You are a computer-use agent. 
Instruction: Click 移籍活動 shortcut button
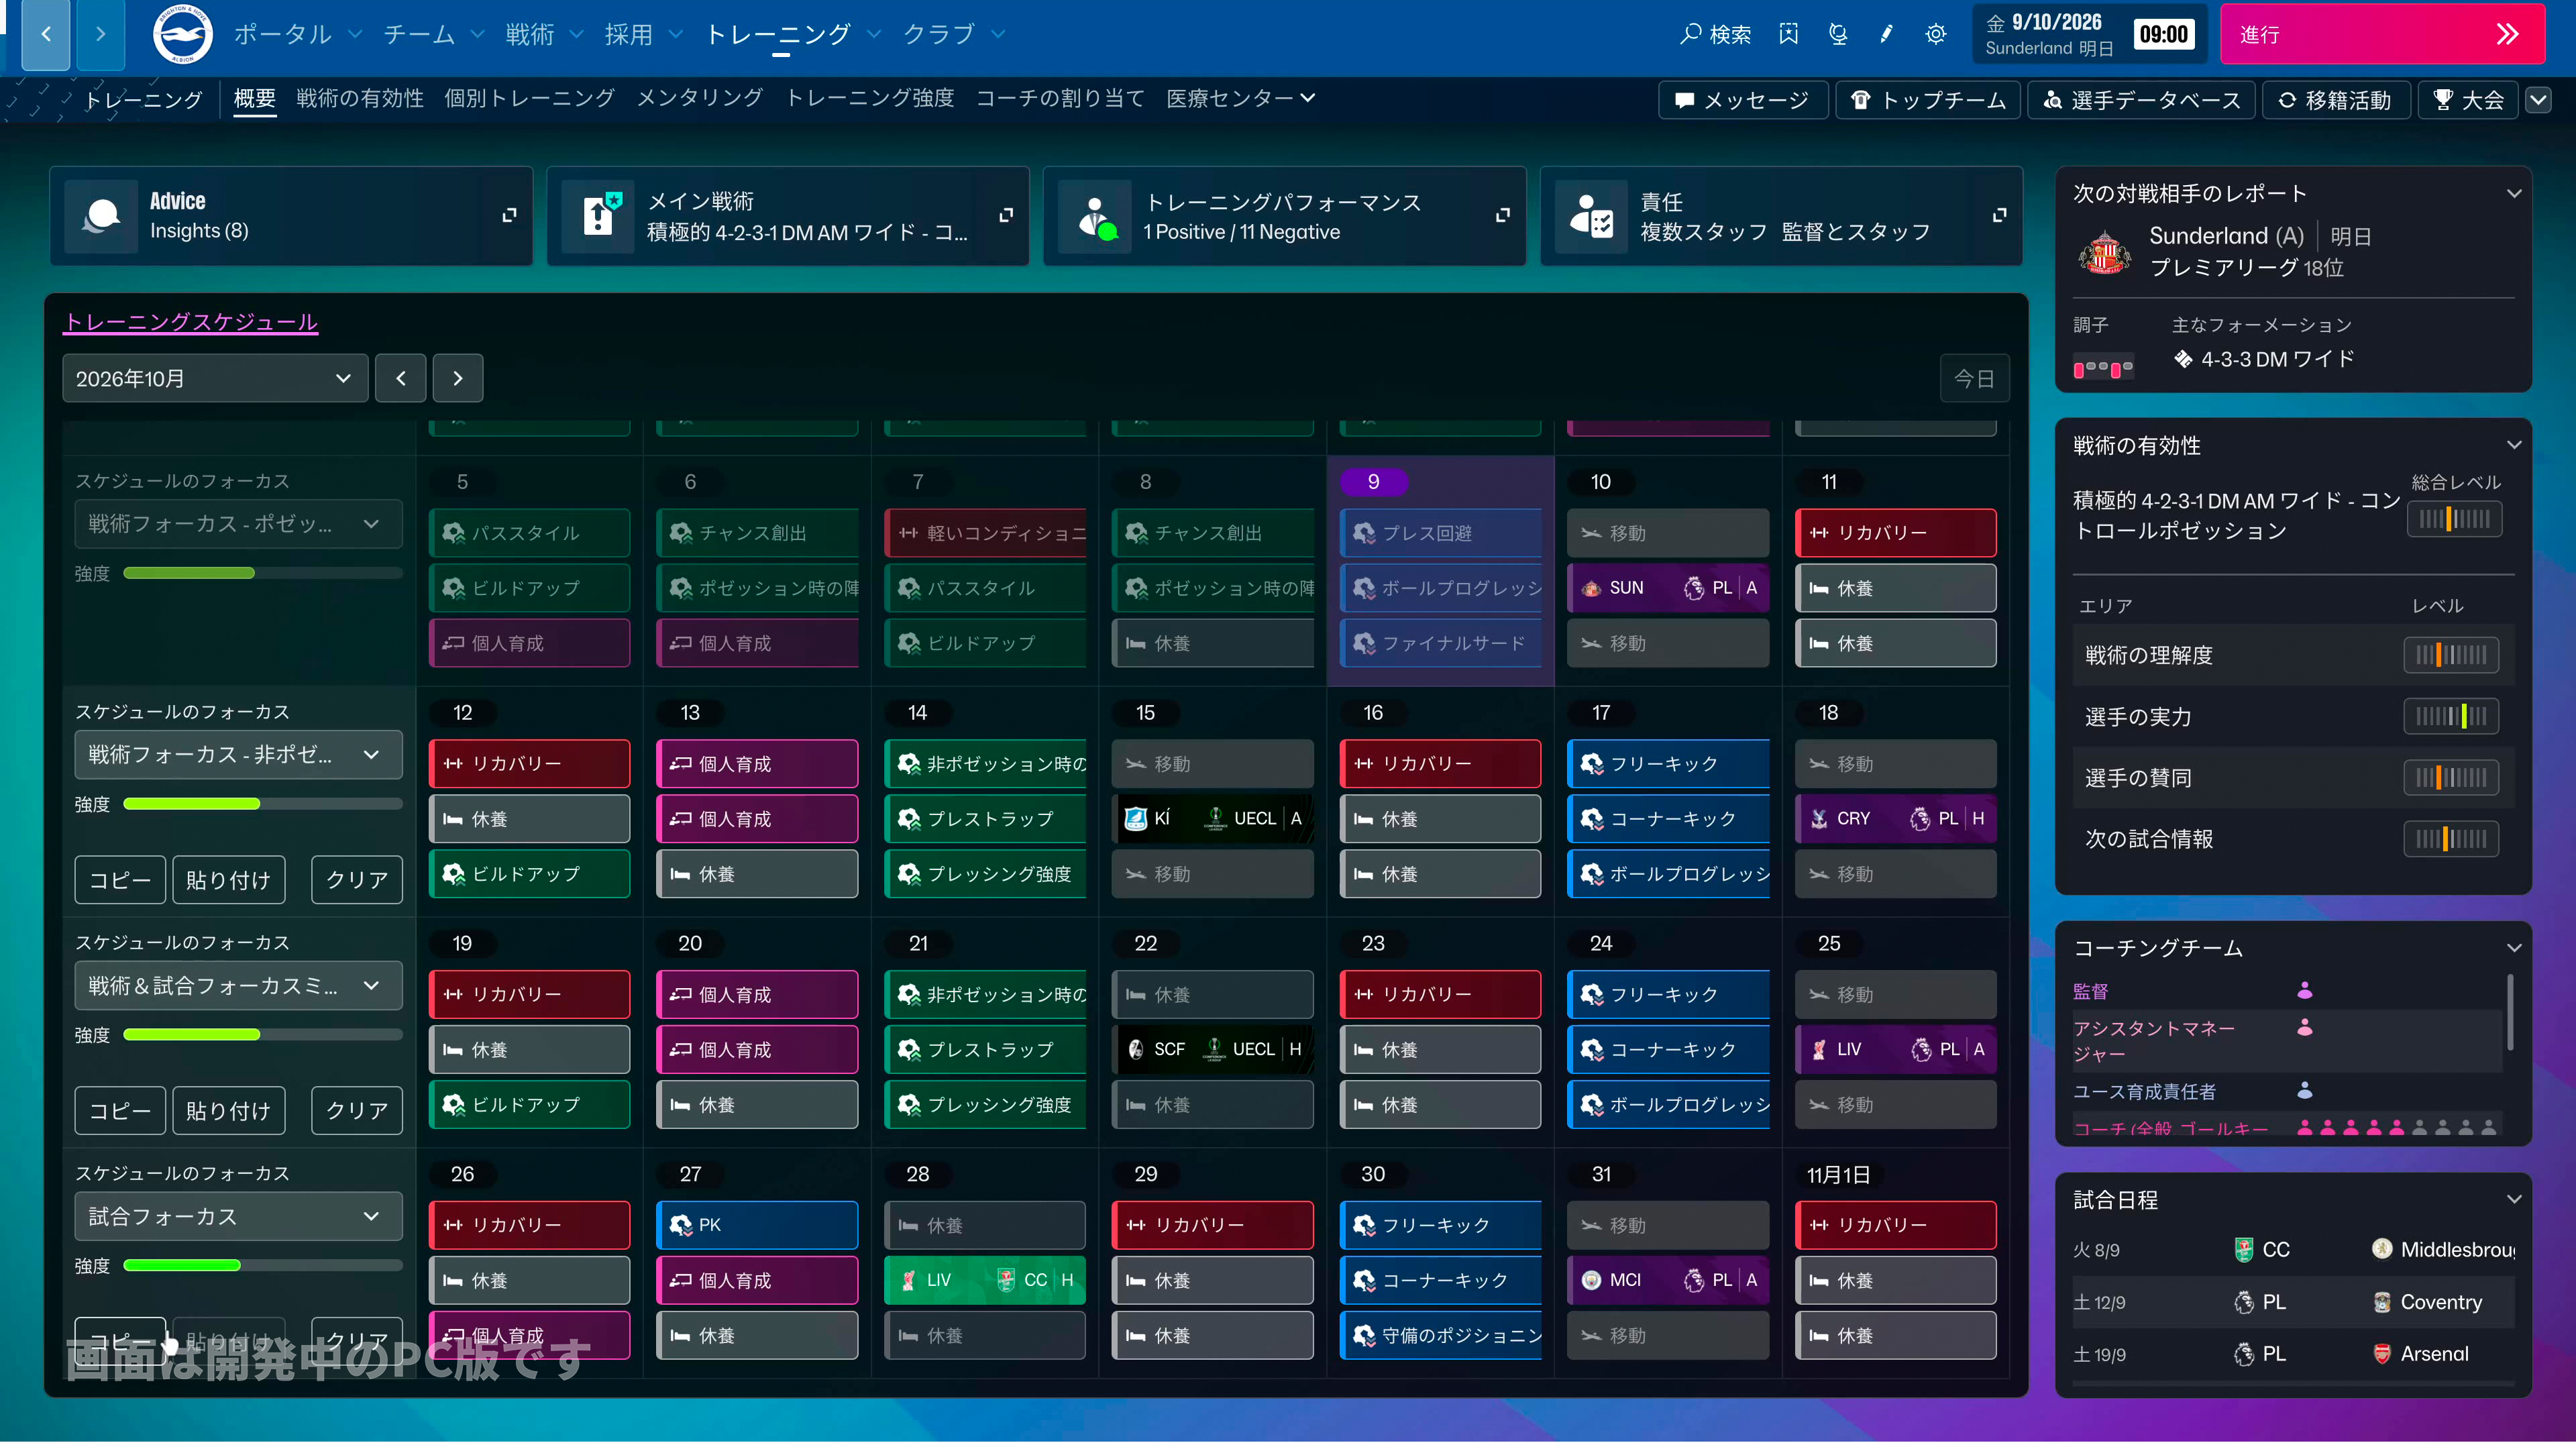tap(2336, 100)
